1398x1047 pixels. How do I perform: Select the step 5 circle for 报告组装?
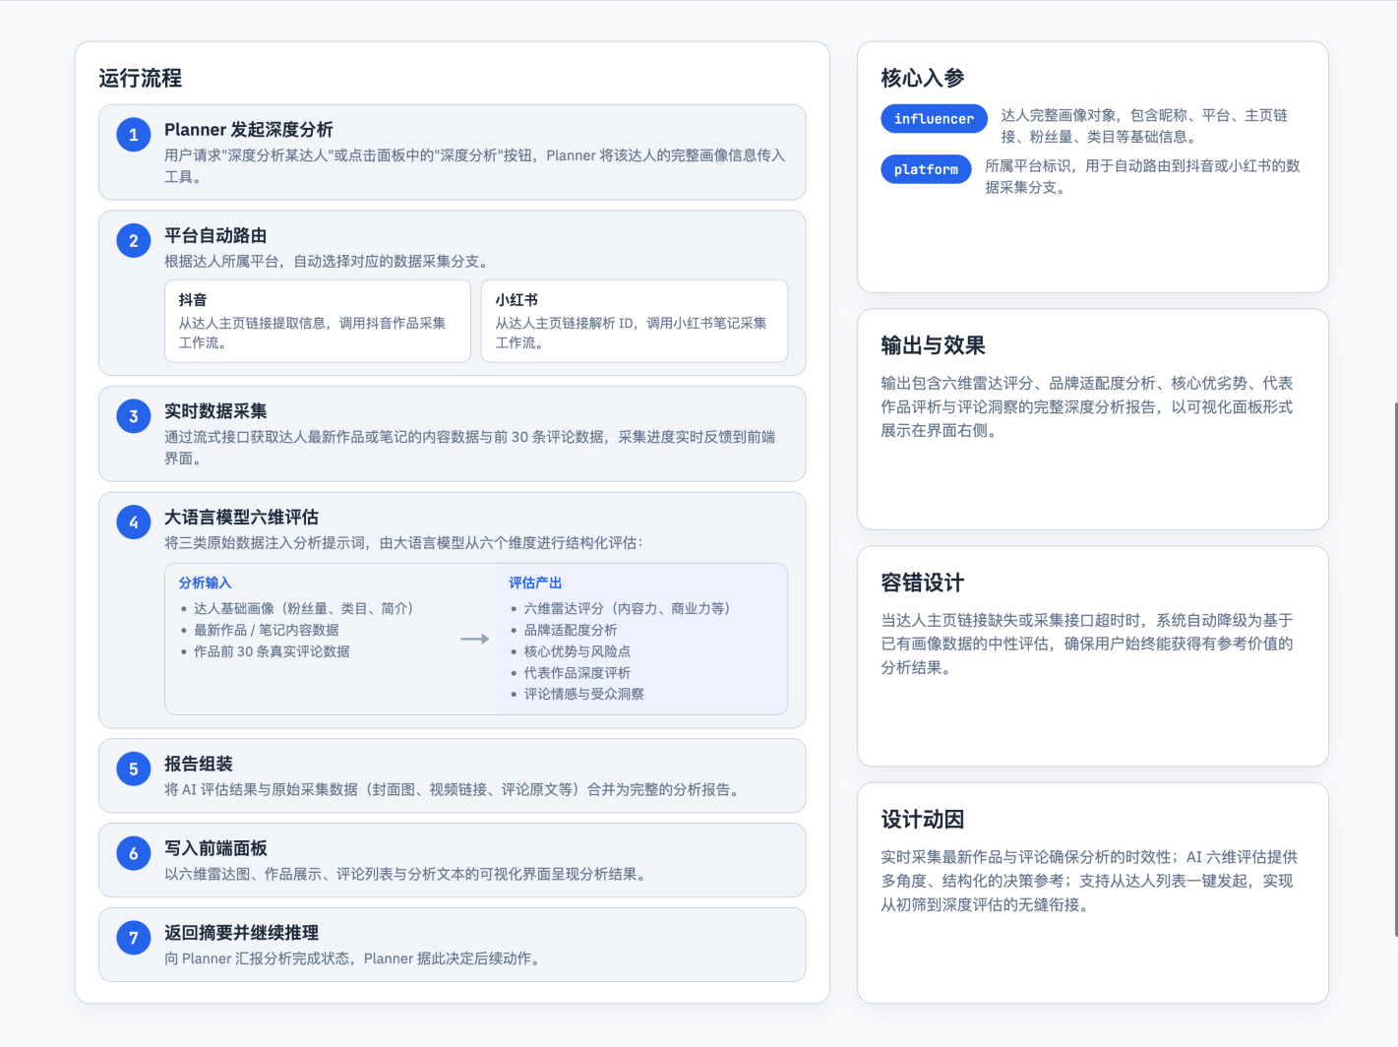133,769
